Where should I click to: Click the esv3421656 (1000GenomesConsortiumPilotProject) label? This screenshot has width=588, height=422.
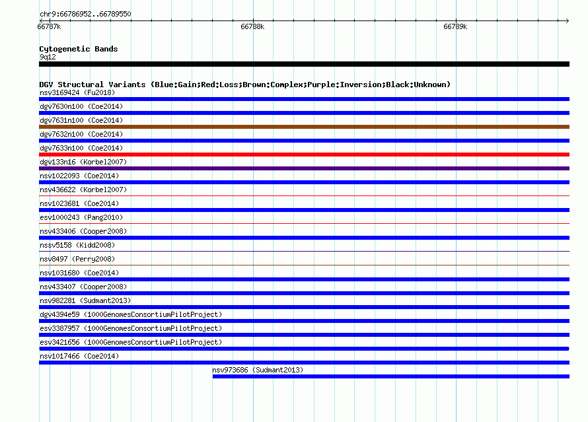coord(131,342)
